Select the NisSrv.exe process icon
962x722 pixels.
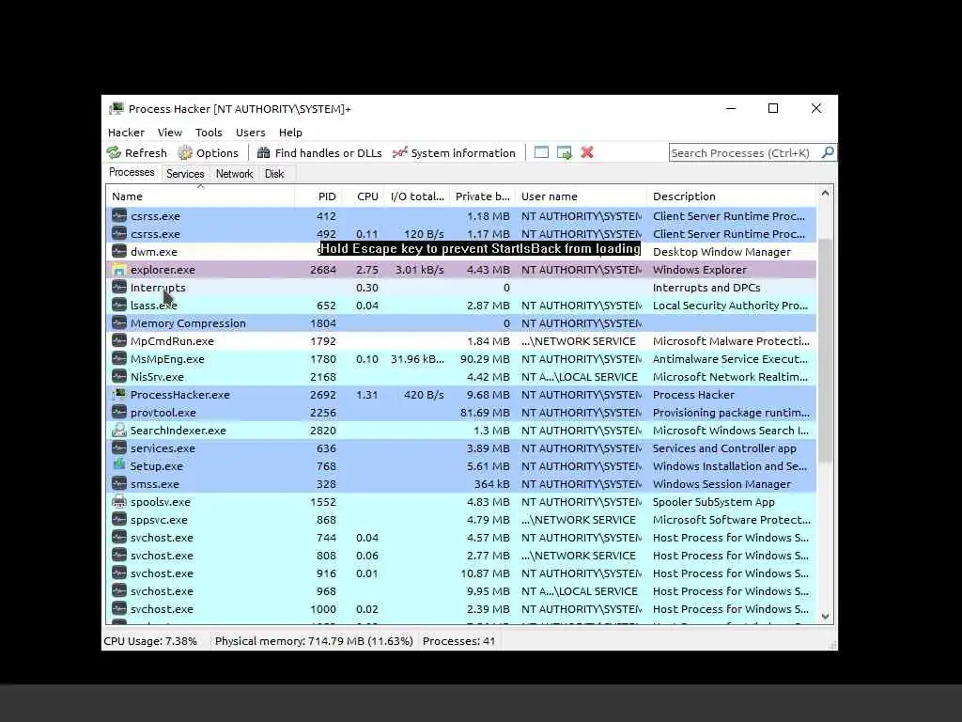click(119, 377)
